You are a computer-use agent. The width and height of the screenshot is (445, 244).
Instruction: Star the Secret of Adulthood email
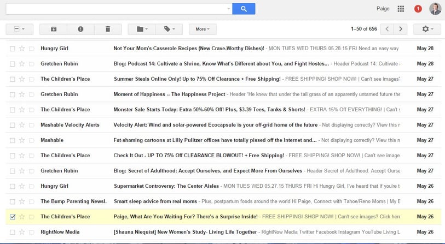pos(22,171)
